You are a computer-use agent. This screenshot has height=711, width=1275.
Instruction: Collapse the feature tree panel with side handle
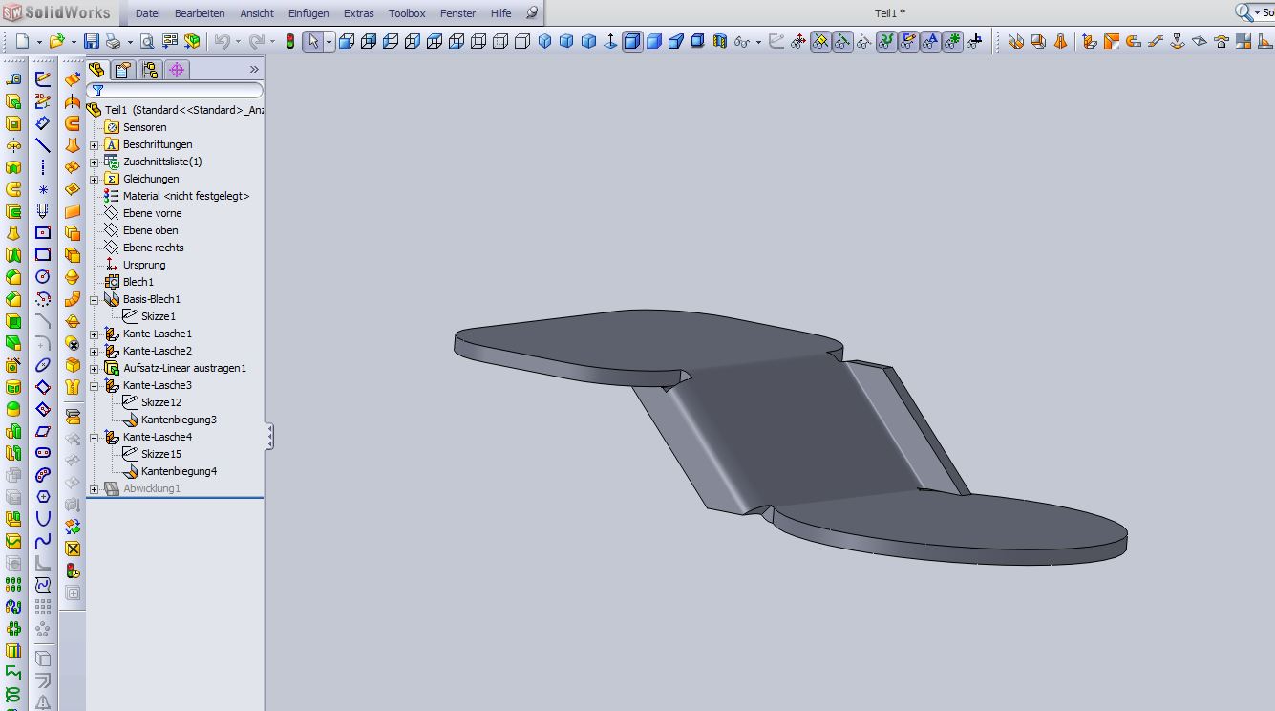coord(269,437)
